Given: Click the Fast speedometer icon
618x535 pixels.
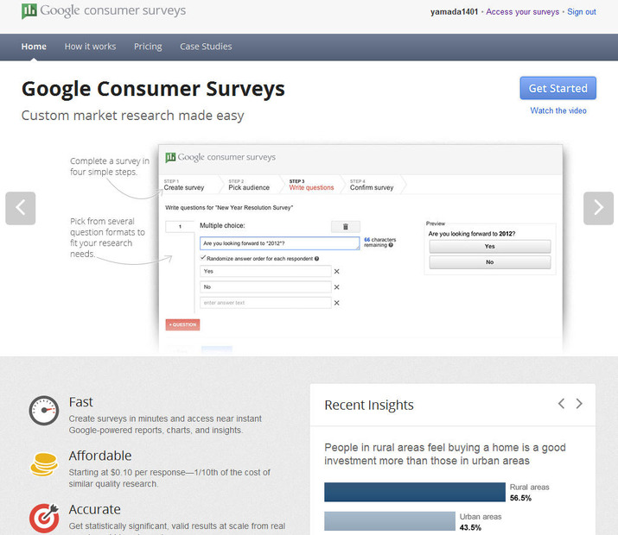Looking at the screenshot, I should pyautogui.click(x=44, y=410).
